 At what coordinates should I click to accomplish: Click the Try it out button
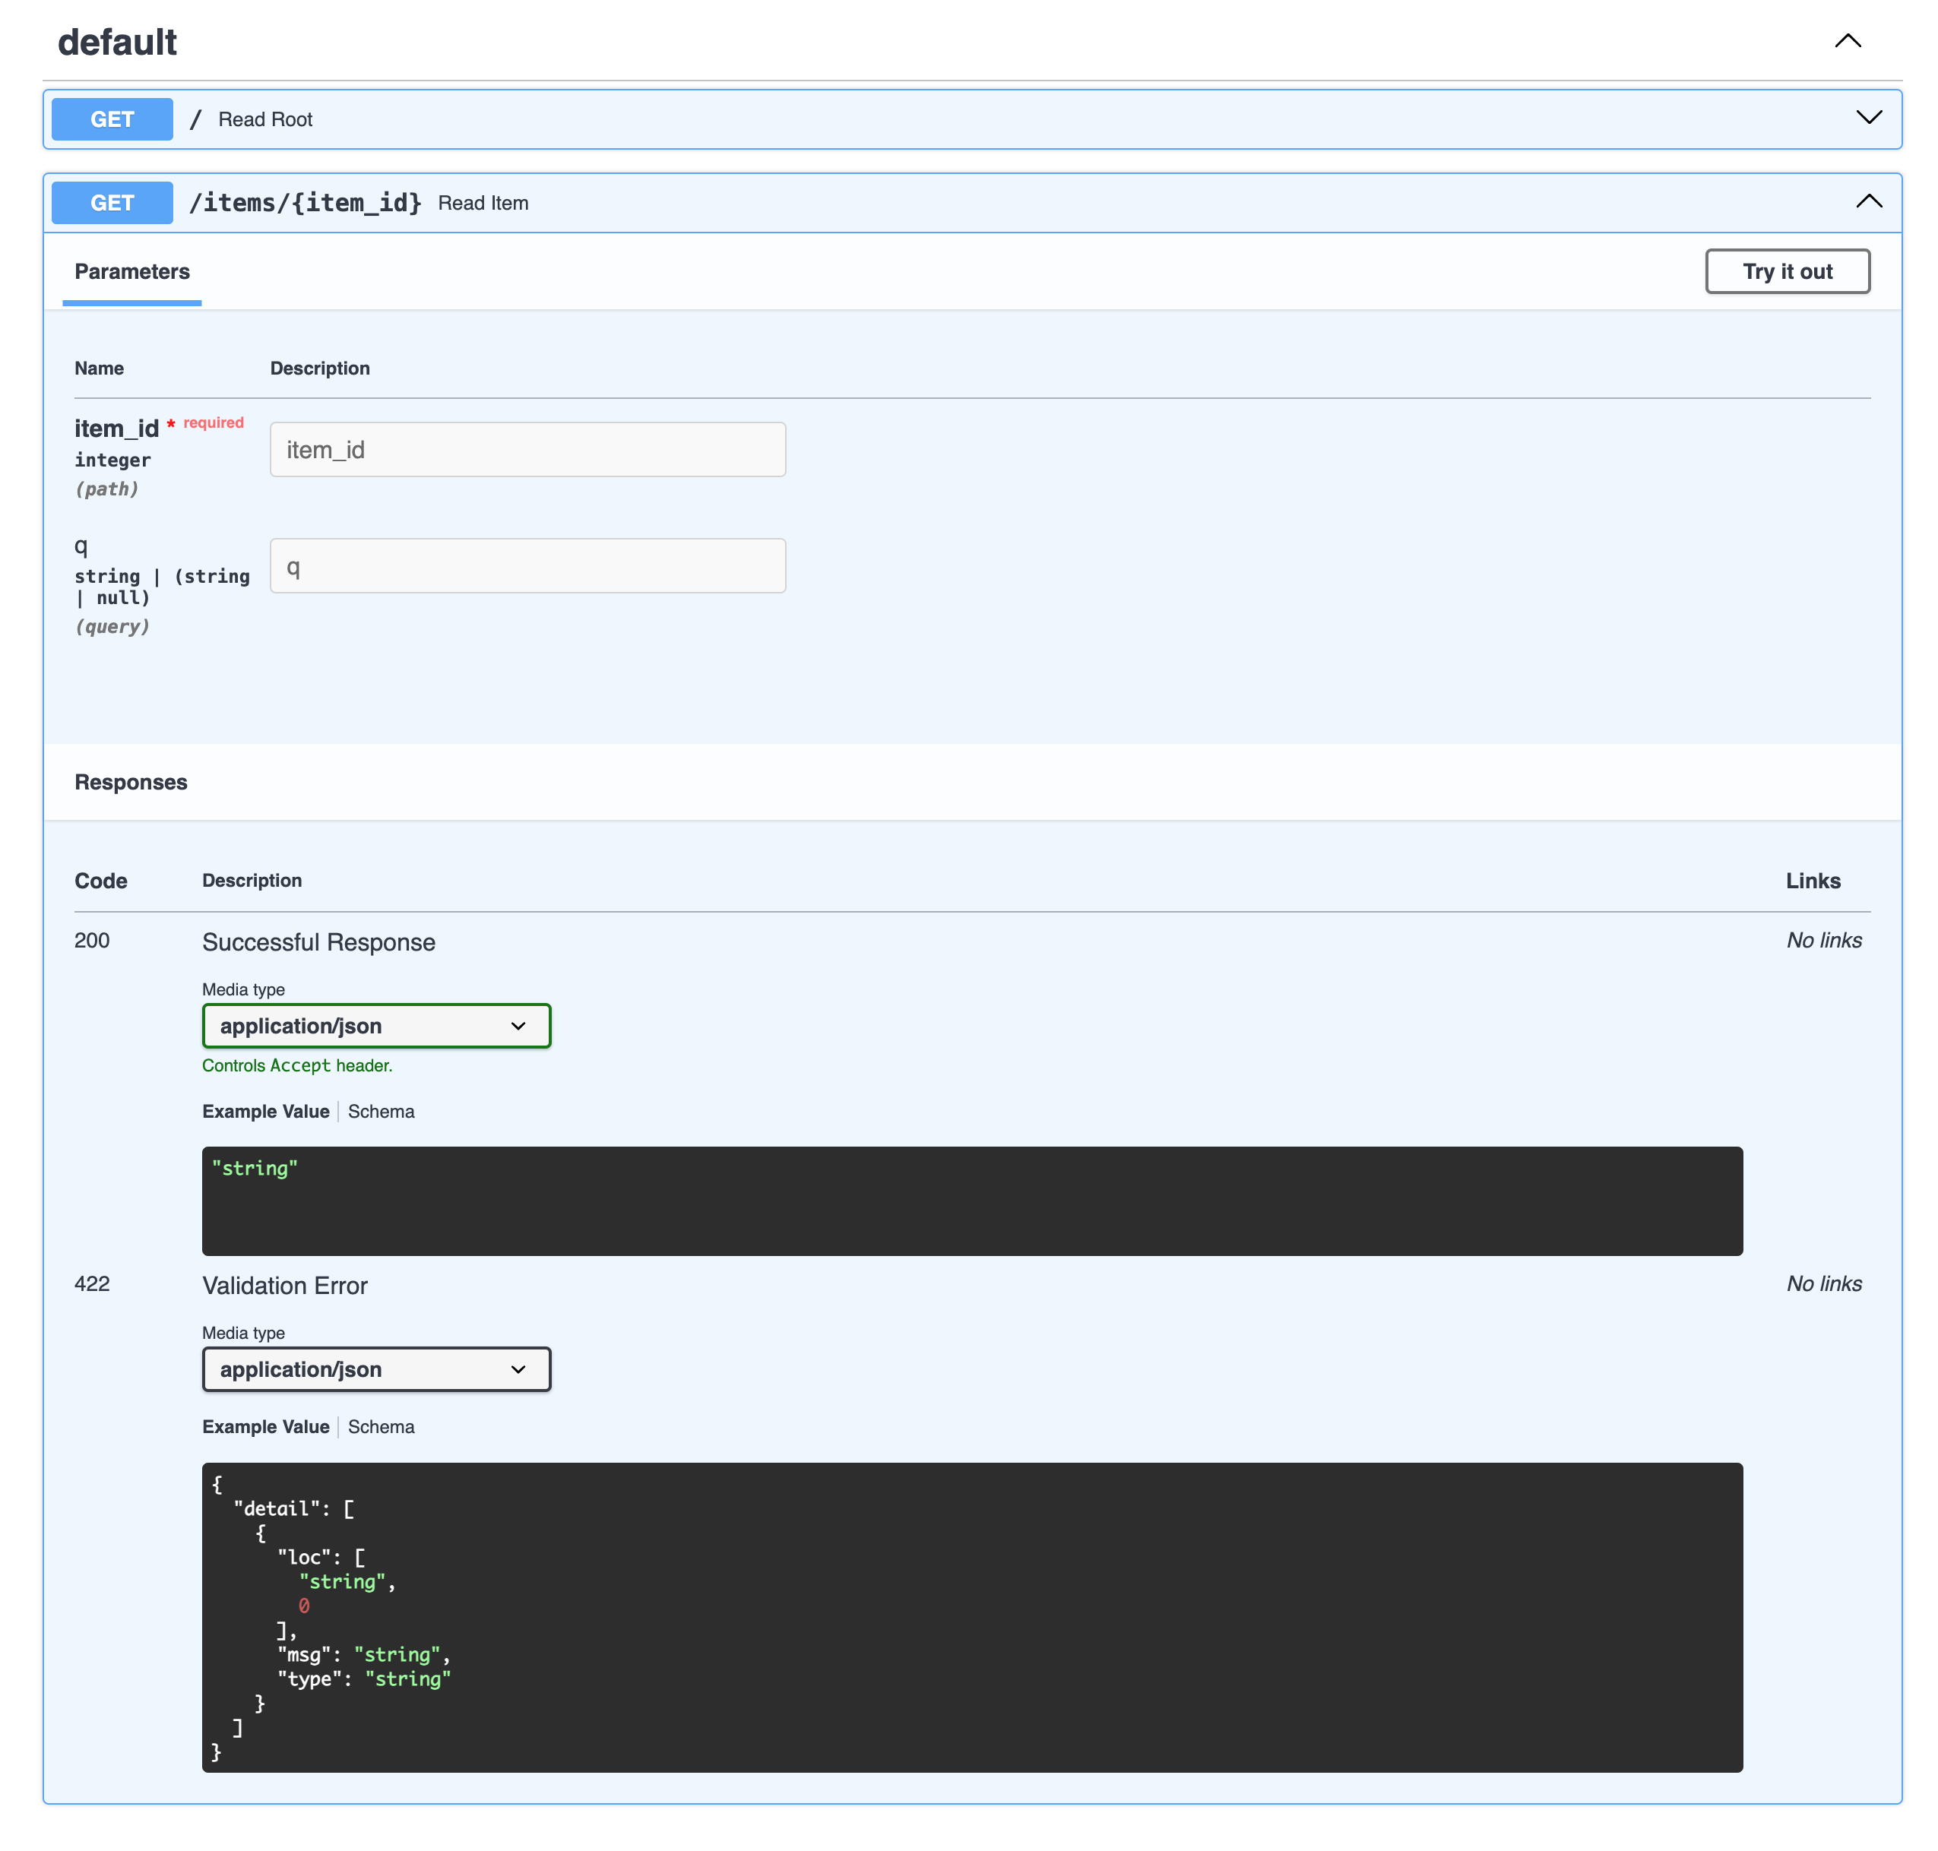[x=1786, y=271]
